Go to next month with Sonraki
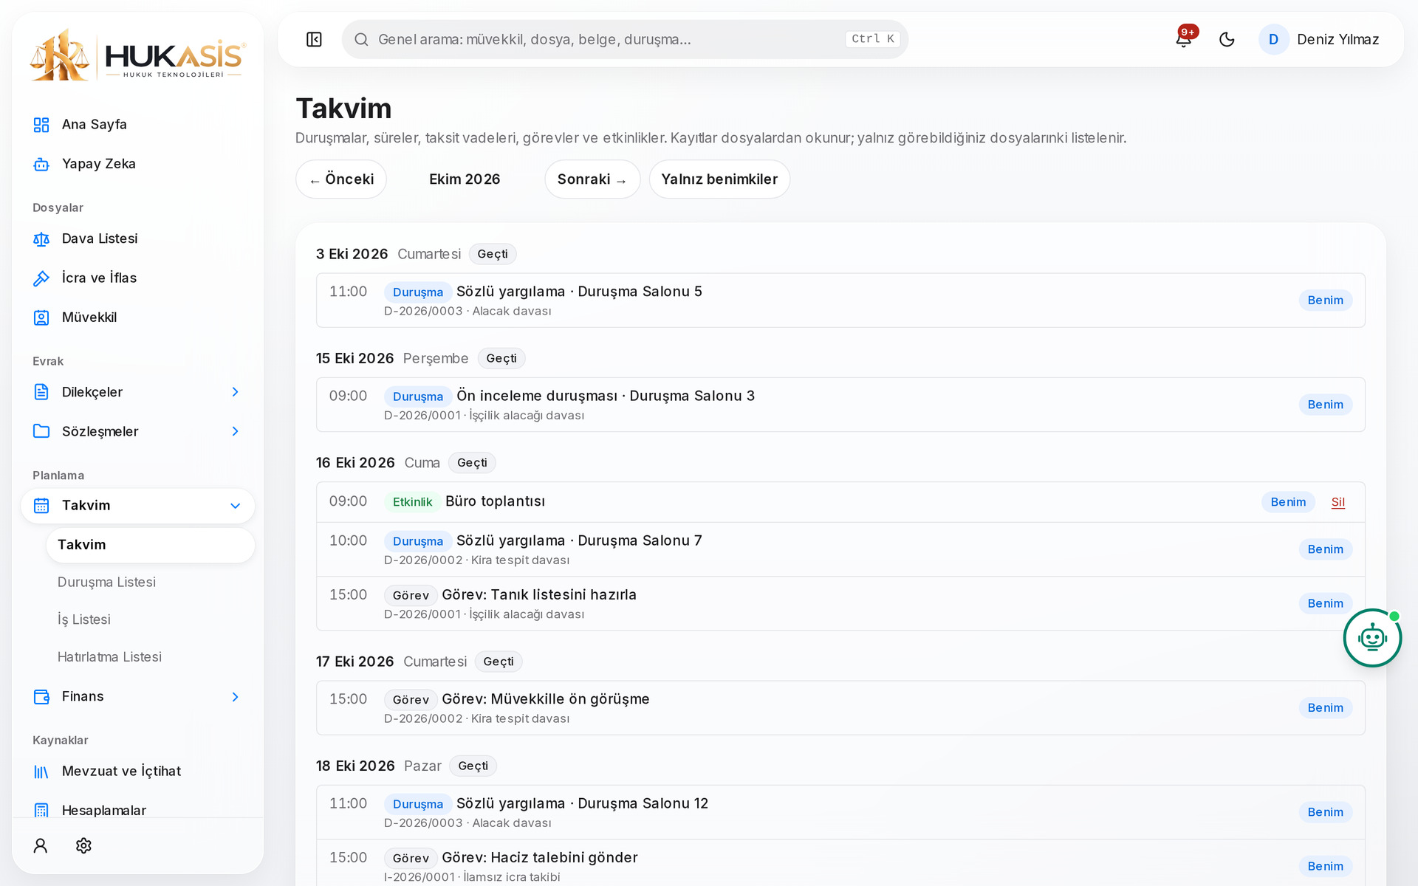 [x=592, y=179]
